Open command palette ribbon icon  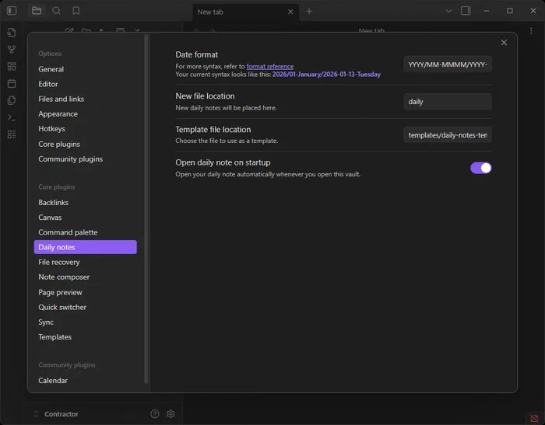[x=12, y=117]
